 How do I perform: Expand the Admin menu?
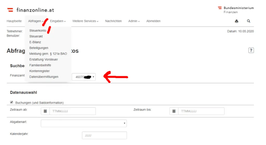pos(134,21)
